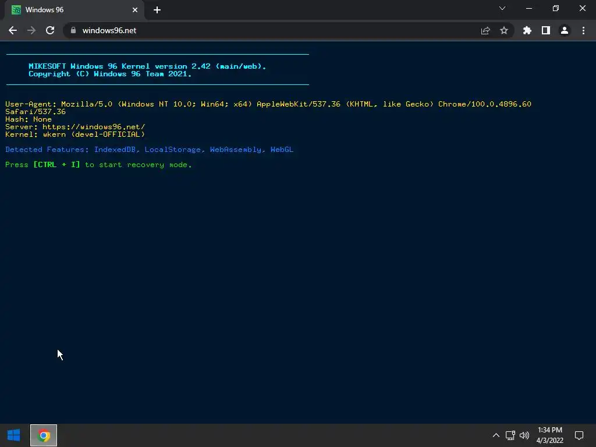The height and width of the screenshot is (447, 596).
Task: Toggle the Chrome side panel
Action: 546,30
